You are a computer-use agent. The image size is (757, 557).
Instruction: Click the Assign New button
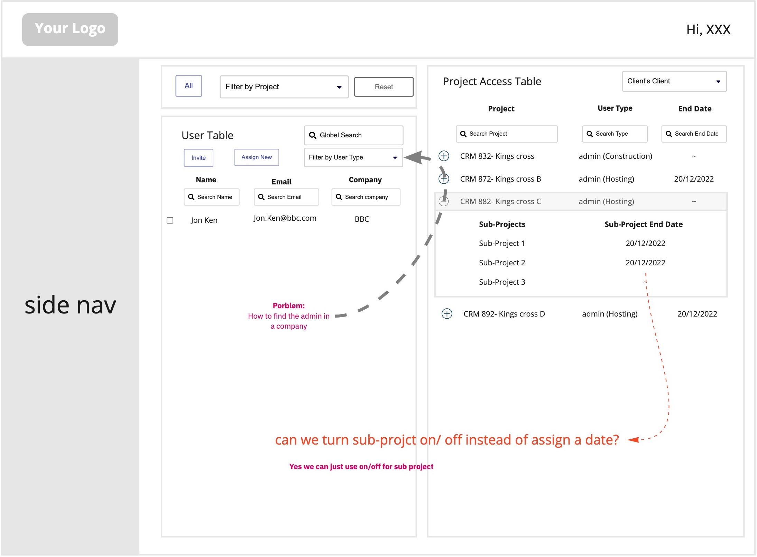point(256,157)
